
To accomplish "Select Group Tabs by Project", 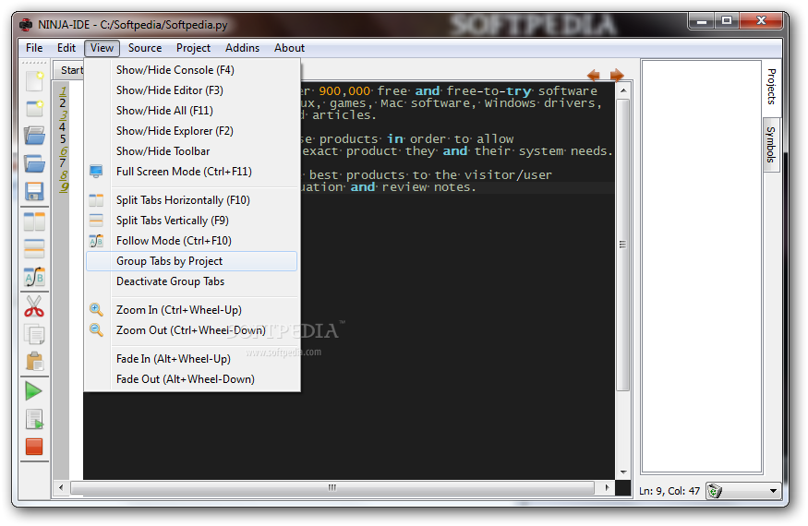I will click(192, 261).
